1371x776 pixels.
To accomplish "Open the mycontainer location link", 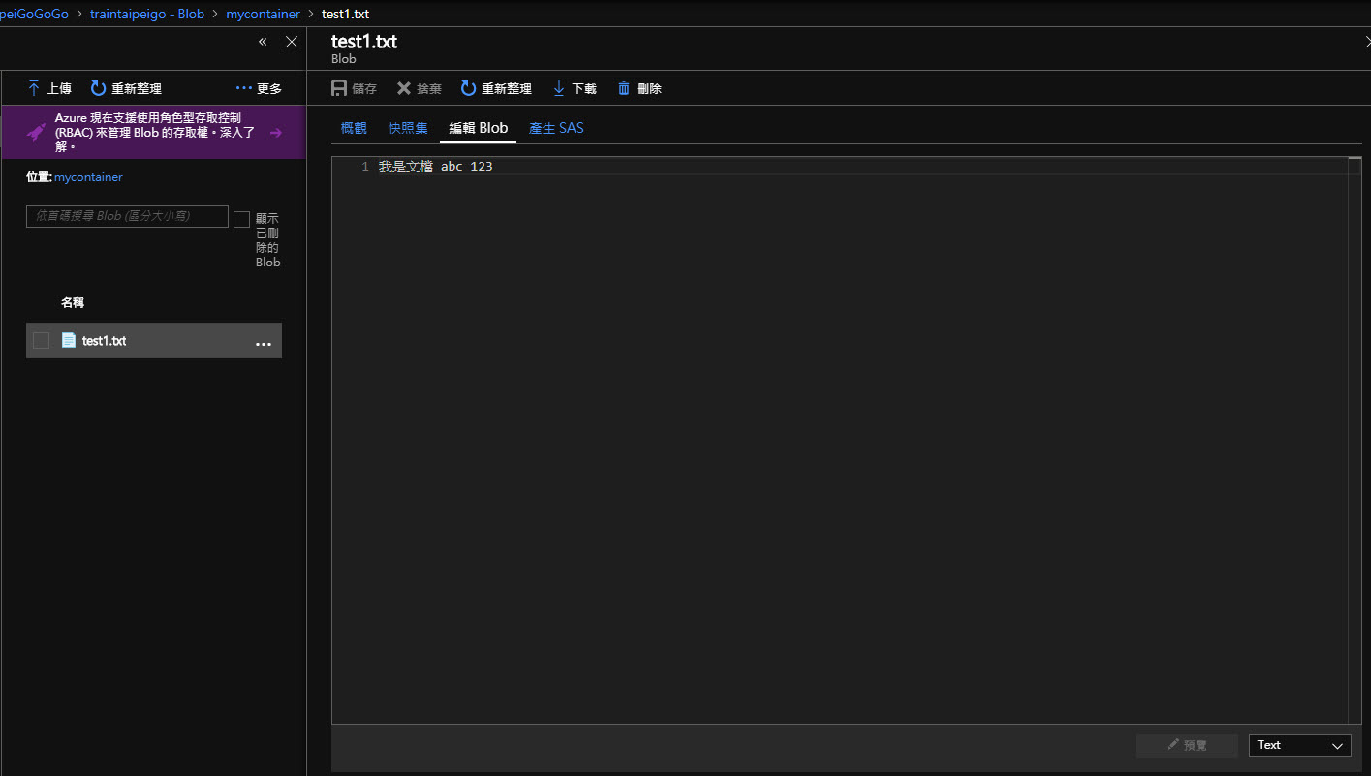I will click(x=88, y=177).
